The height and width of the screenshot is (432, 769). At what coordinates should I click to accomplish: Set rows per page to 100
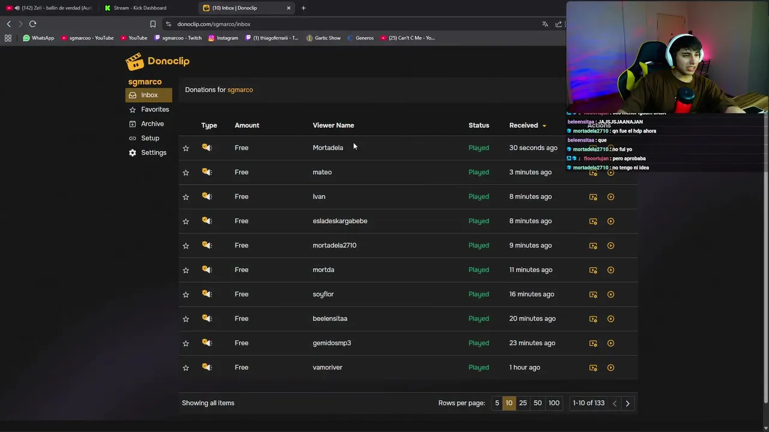coord(554,403)
